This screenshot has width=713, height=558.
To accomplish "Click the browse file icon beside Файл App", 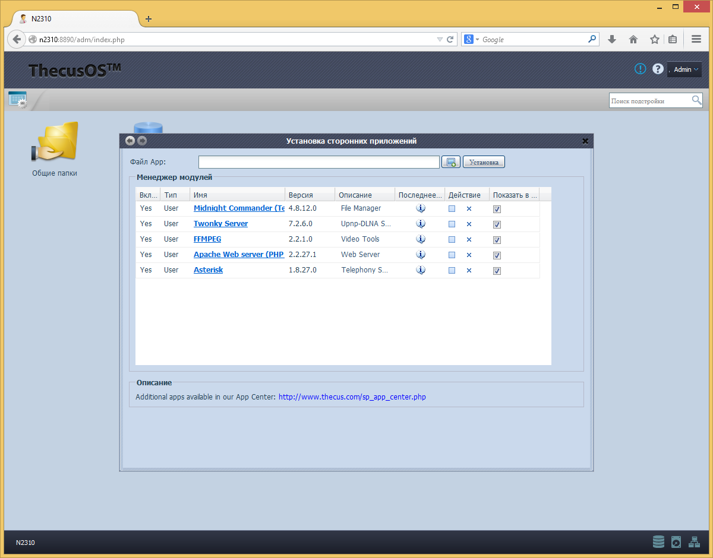I will 451,162.
